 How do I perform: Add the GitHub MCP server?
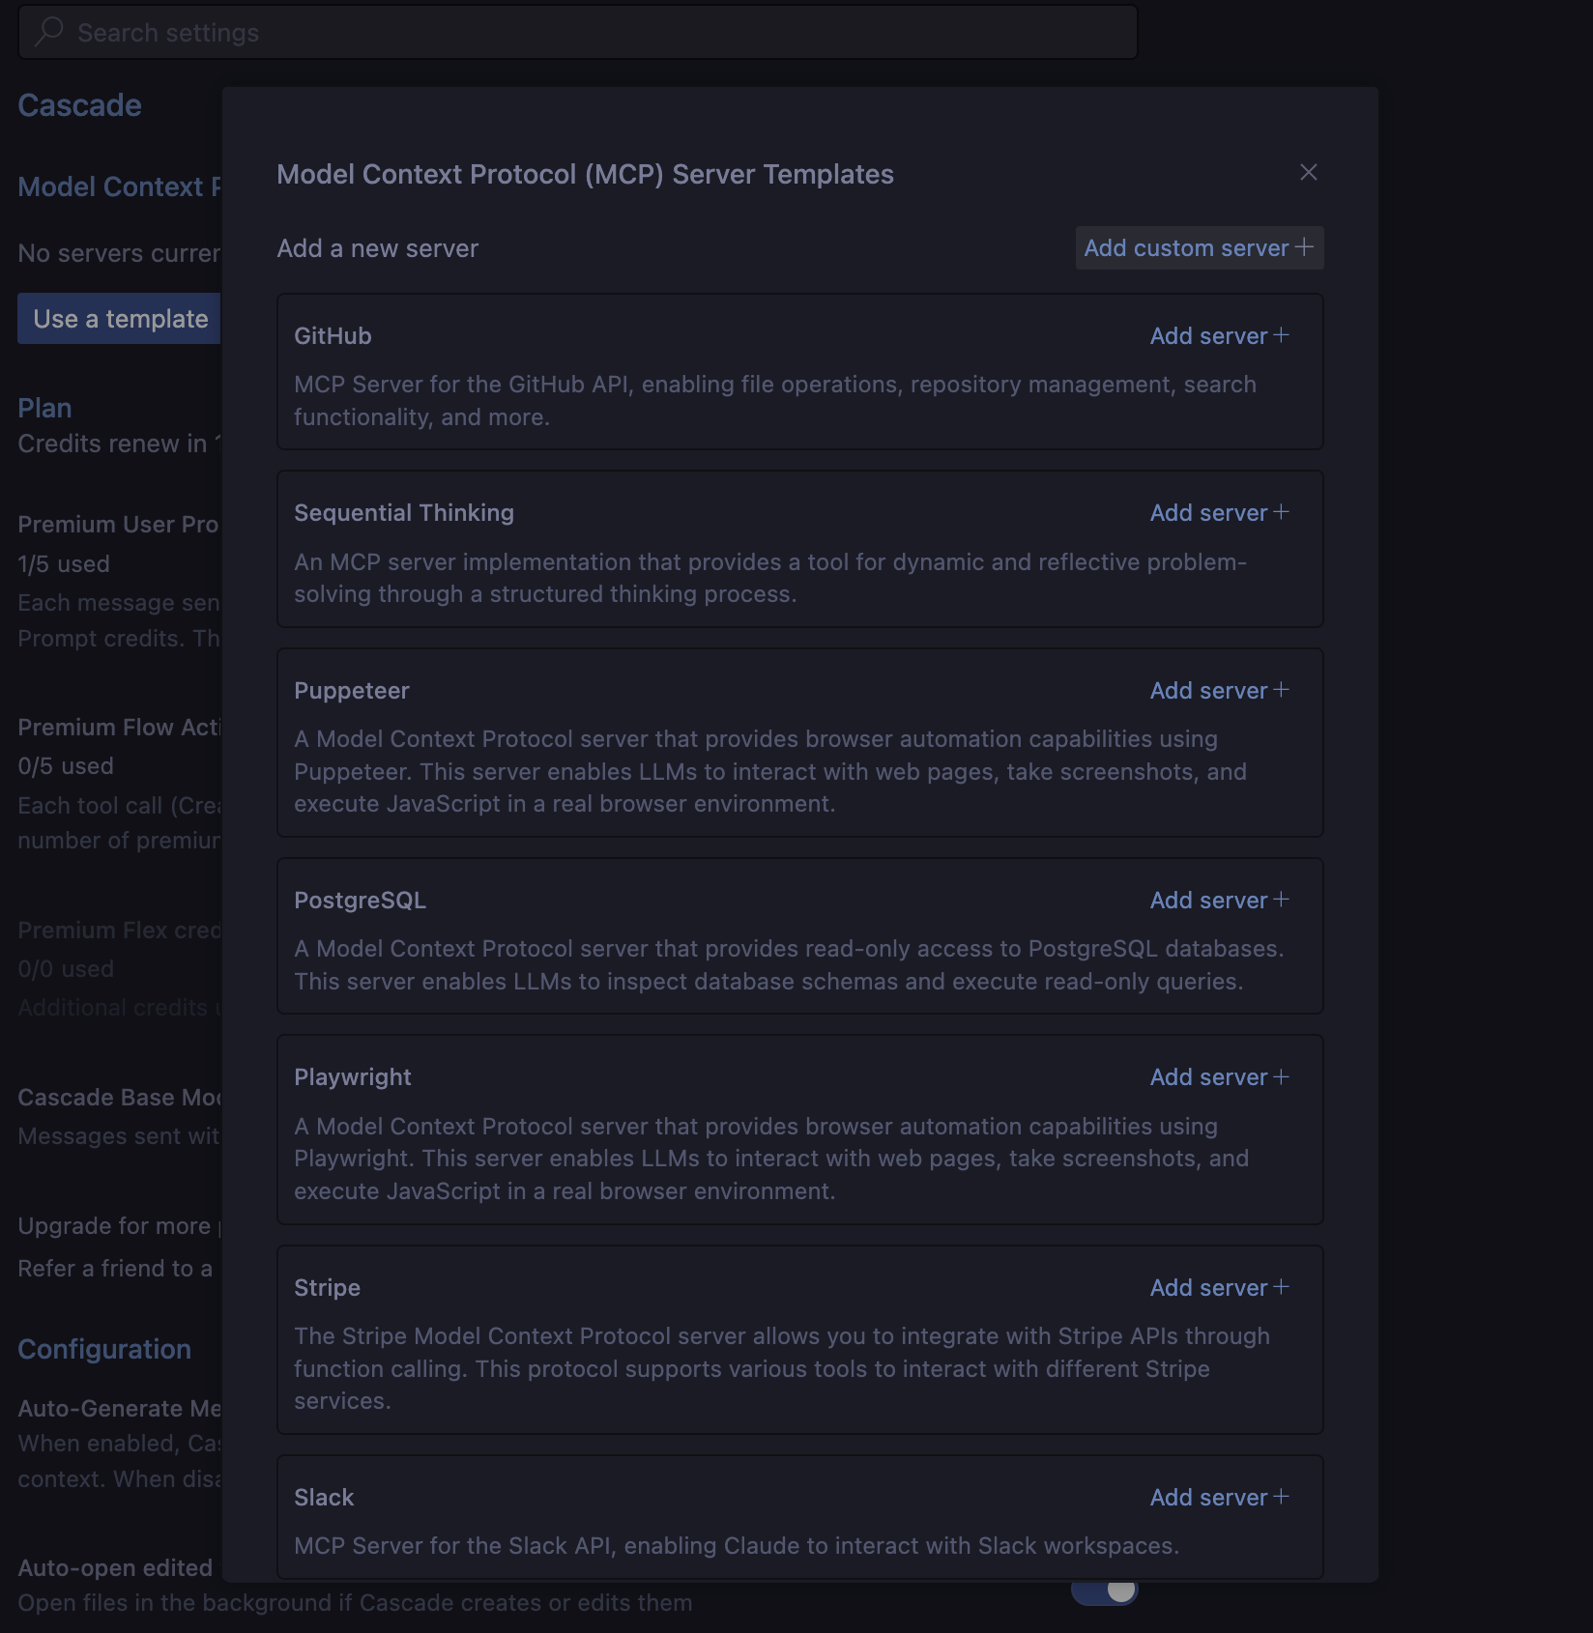click(1219, 336)
